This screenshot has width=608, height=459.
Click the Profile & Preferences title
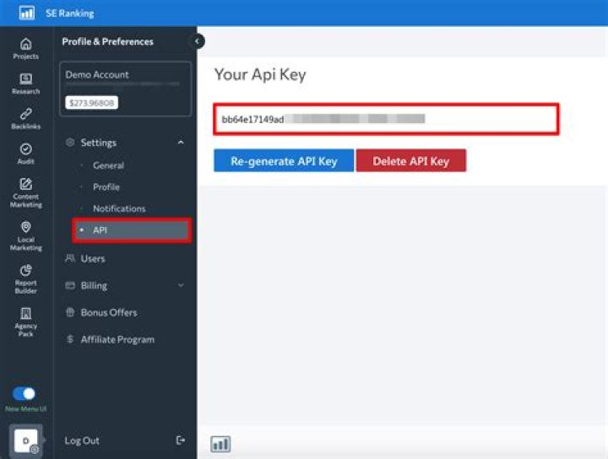click(107, 41)
